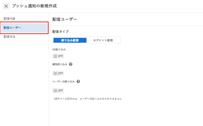Click the ABテスト usage note text

(88, 99)
